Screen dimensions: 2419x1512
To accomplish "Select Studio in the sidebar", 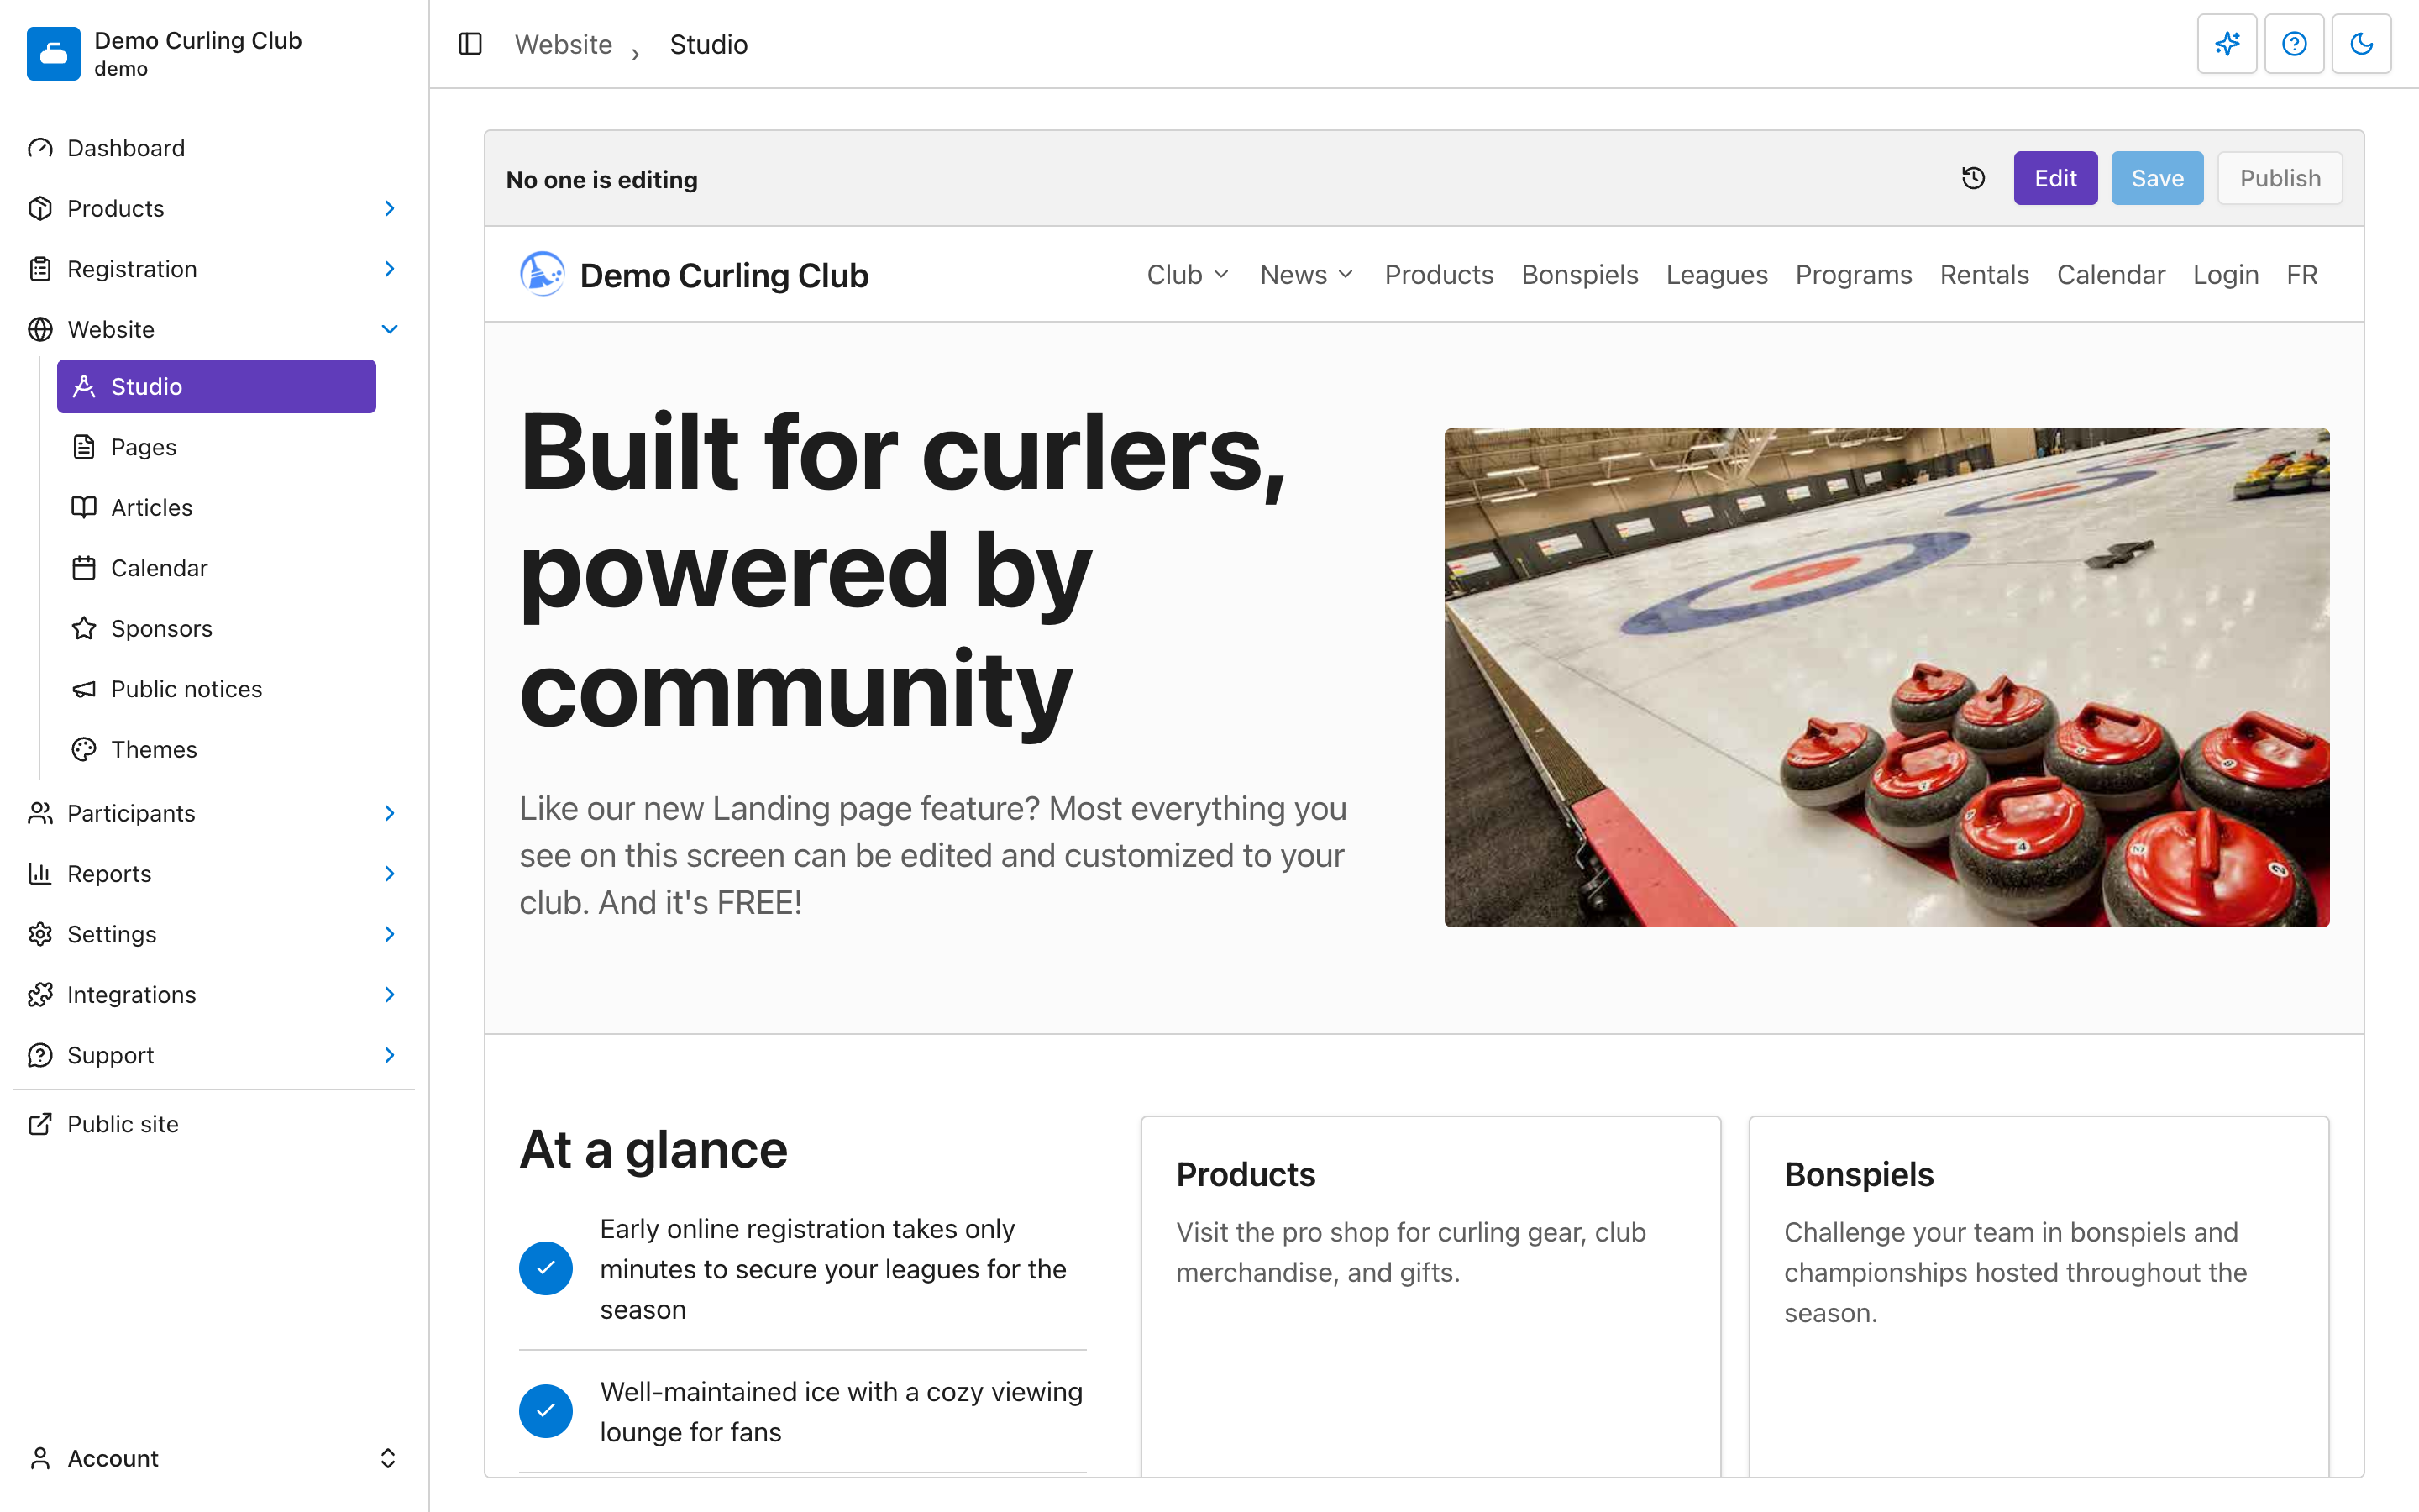I will tap(216, 386).
